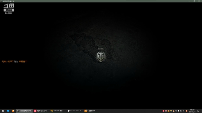Click the red-and-white round tray icon
The height and width of the screenshot is (113, 202).
[166, 111]
